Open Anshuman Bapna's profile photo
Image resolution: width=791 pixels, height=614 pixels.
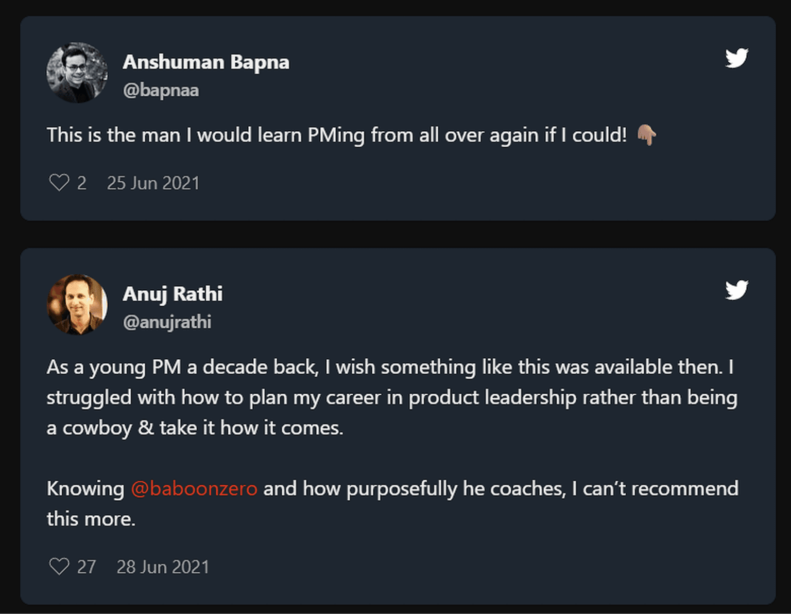(77, 73)
